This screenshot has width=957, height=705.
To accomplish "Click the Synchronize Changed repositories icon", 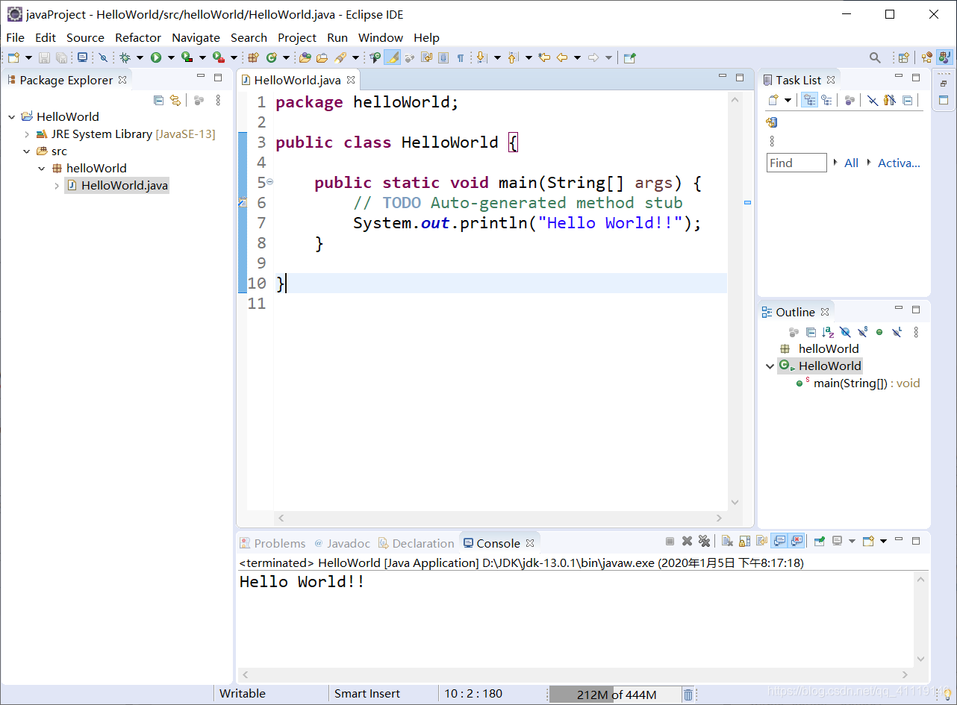I will [772, 122].
